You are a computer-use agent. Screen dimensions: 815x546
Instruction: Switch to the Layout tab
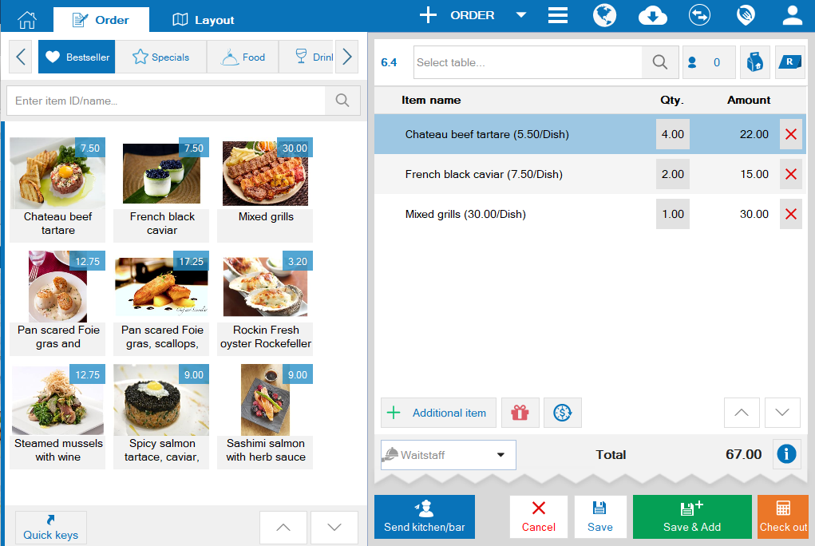tap(204, 20)
